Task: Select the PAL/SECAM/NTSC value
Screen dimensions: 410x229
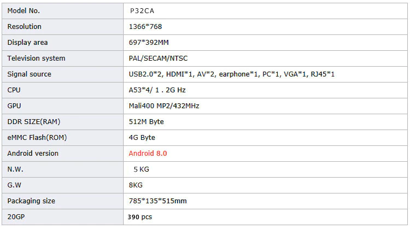Action: coord(158,58)
